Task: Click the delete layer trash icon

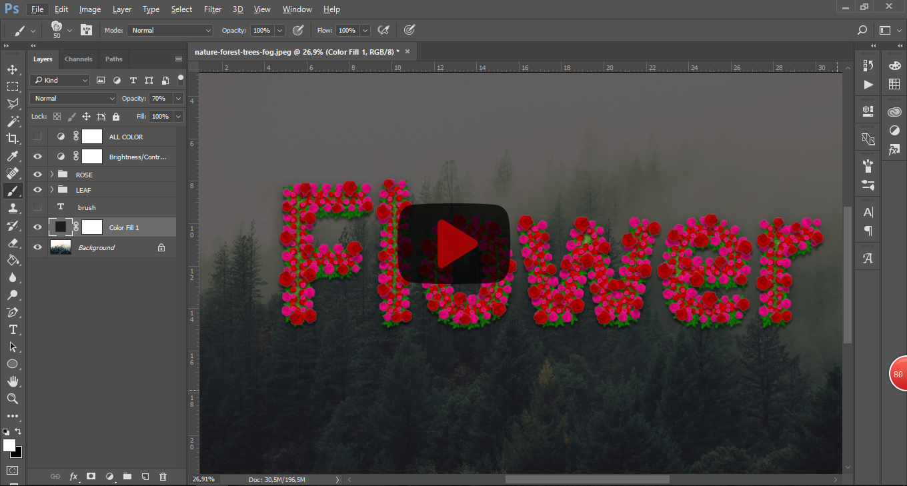Action: (163, 477)
